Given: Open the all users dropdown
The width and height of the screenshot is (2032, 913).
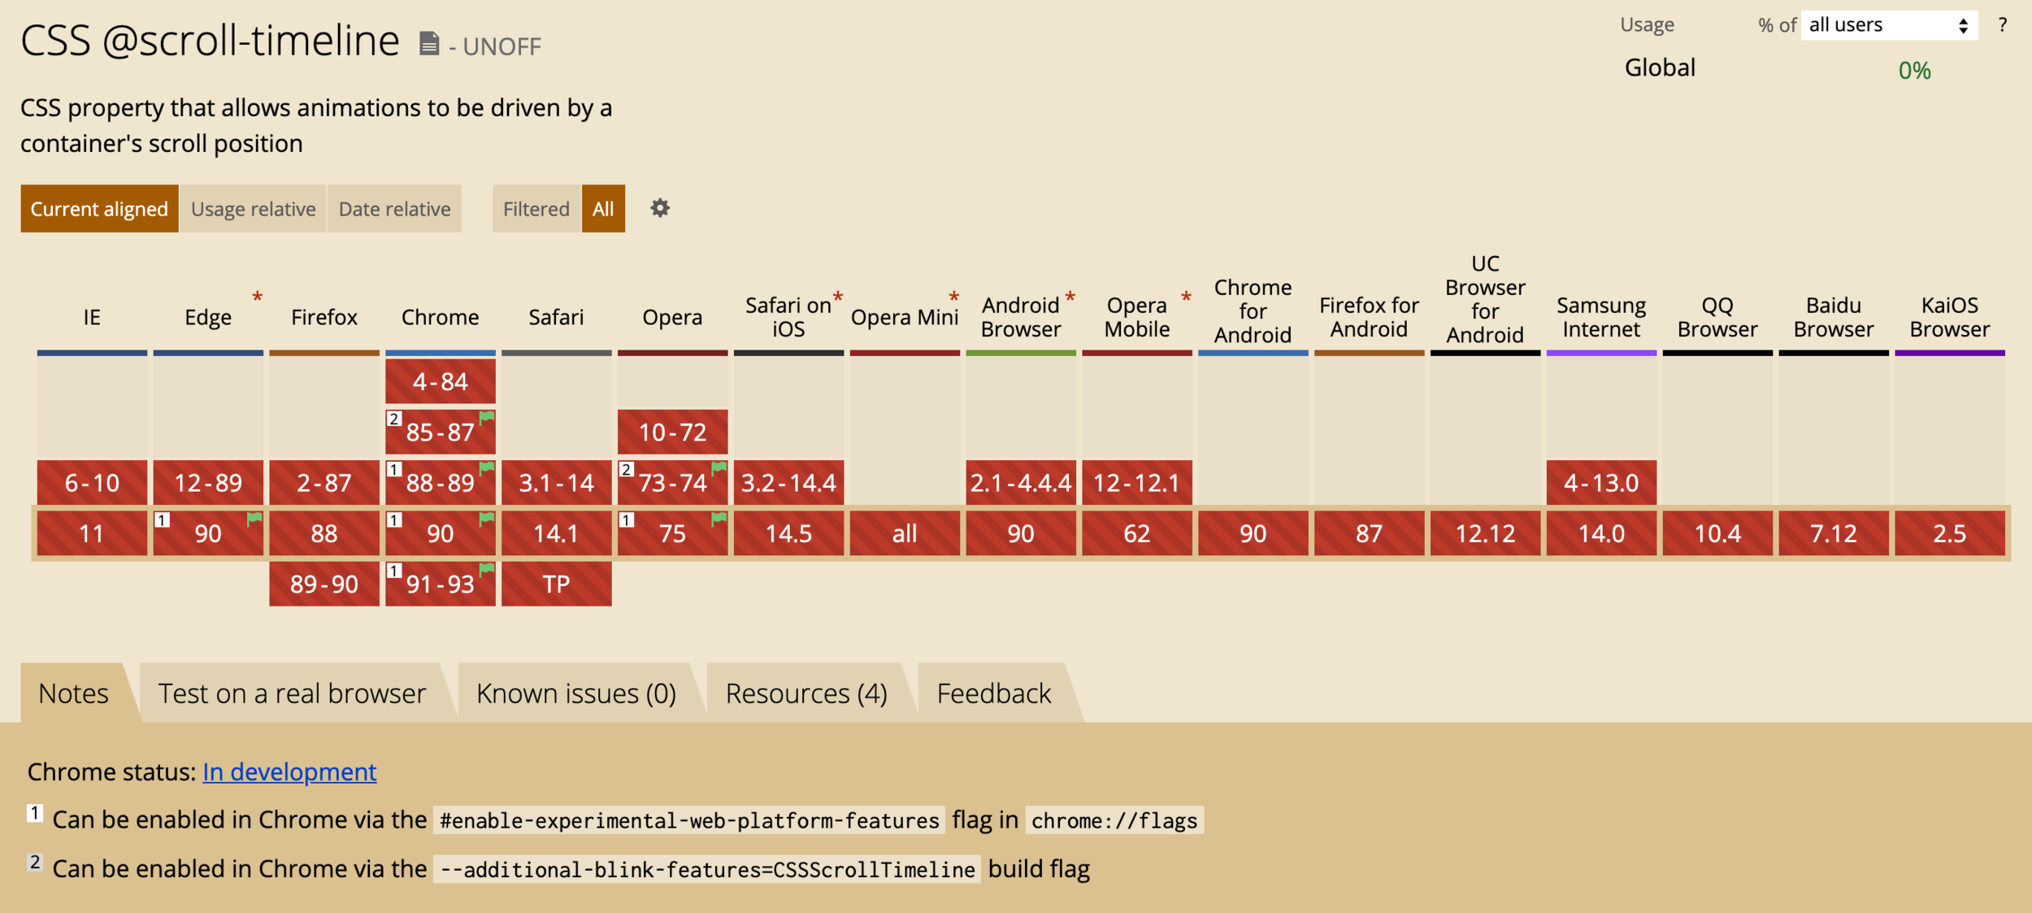Looking at the screenshot, I should click(1888, 25).
